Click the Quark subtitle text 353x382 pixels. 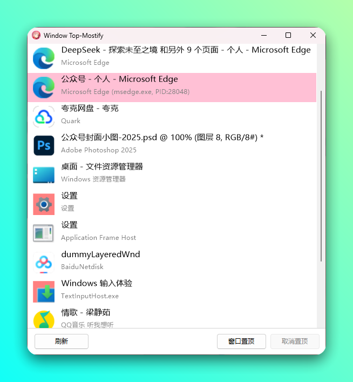(71, 121)
